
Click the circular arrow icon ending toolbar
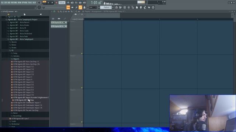pos(153,7)
